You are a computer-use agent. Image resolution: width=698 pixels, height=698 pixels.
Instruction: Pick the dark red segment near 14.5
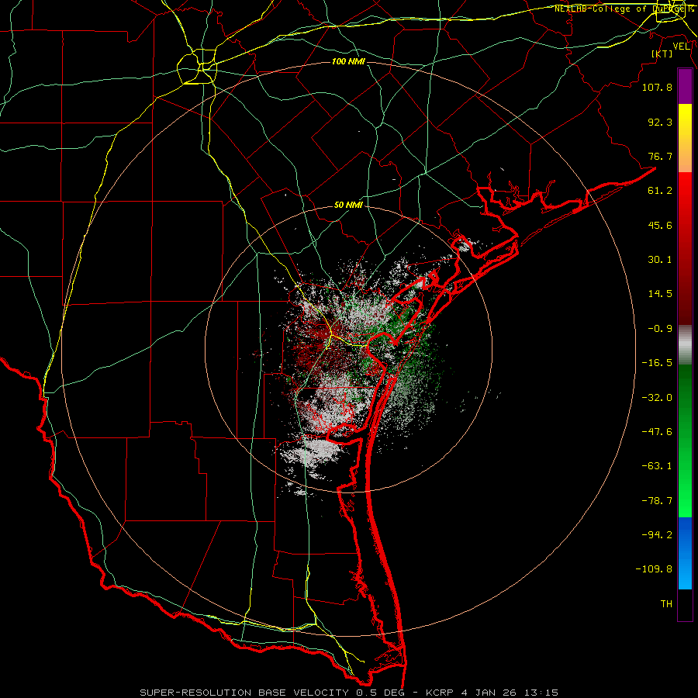coord(685,294)
